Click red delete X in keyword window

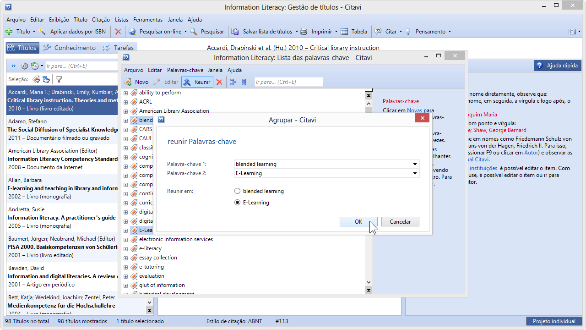219,82
